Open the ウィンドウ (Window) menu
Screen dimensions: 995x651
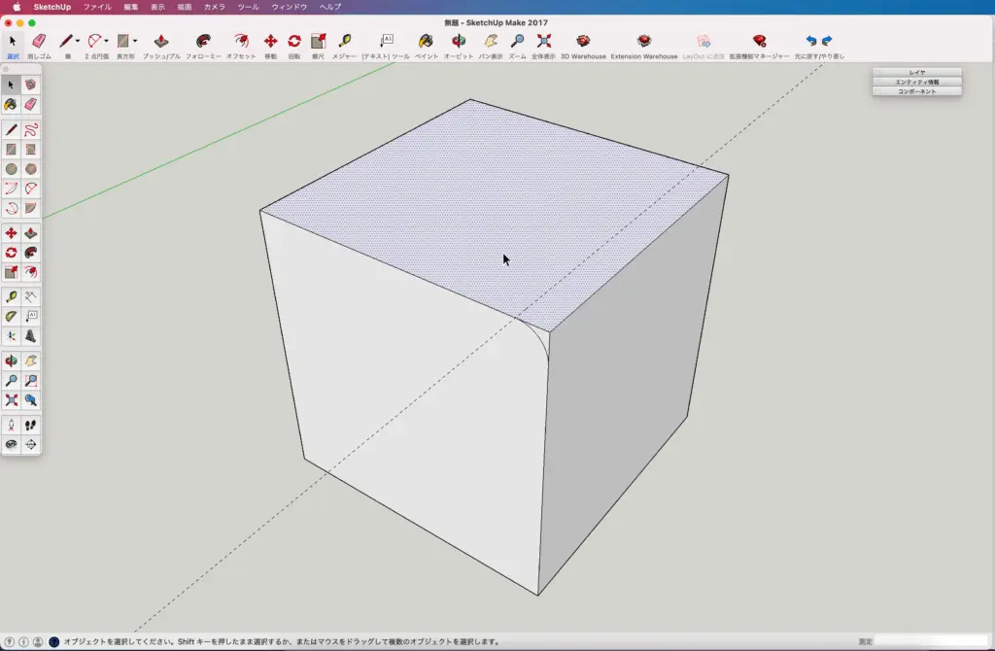[290, 7]
